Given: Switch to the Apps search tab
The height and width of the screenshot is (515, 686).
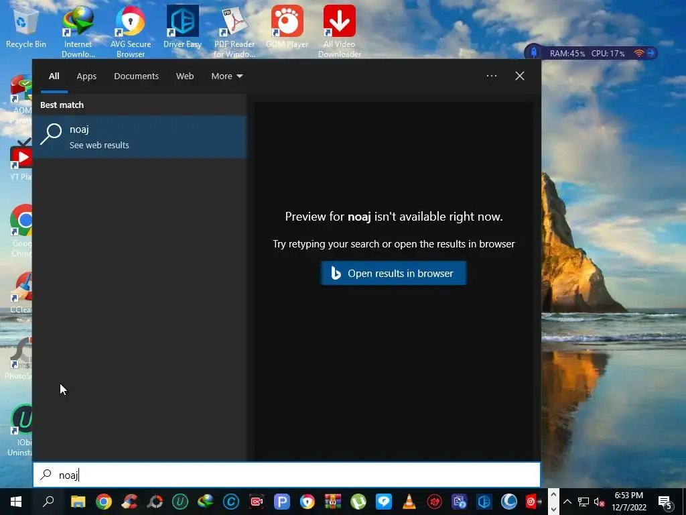Looking at the screenshot, I should 86,76.
